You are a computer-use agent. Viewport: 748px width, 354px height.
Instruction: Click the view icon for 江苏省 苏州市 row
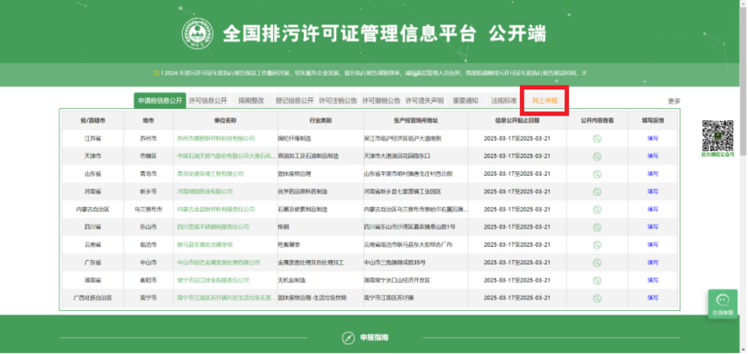pyautogui.click(x=597, y=138)
